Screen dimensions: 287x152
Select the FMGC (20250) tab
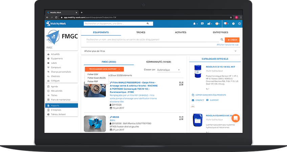point(109,62)
